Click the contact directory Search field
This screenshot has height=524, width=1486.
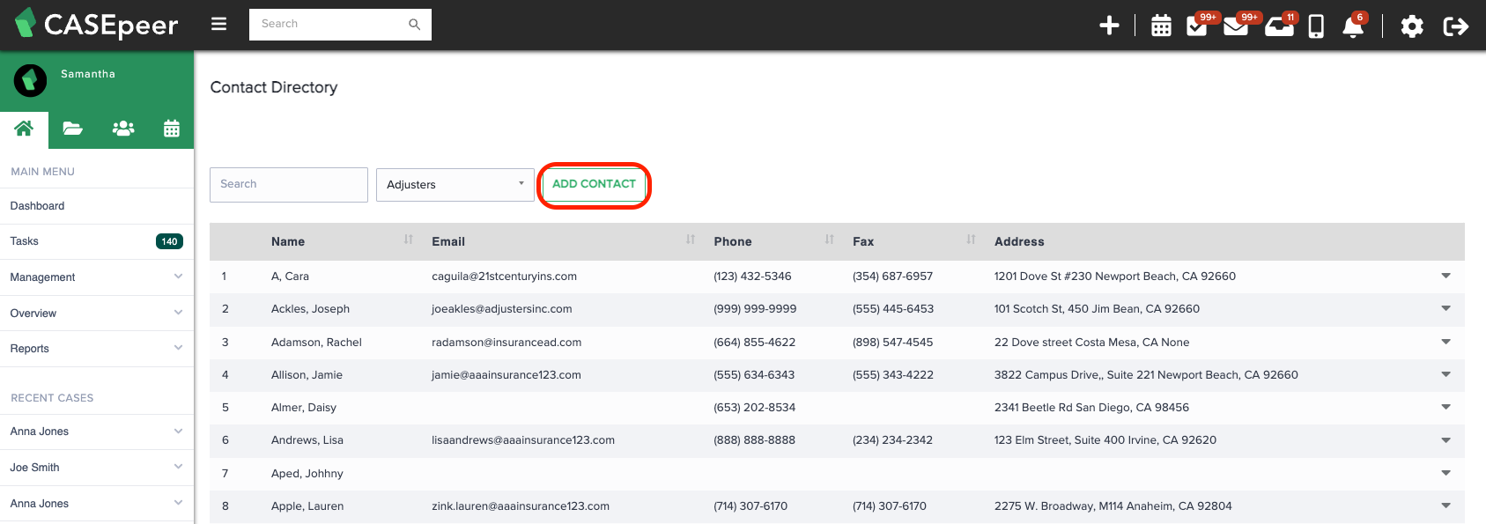pos(289,185)
